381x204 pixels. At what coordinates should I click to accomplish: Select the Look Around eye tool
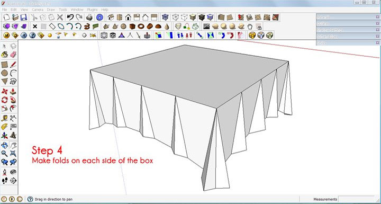(x=13, y=172)
